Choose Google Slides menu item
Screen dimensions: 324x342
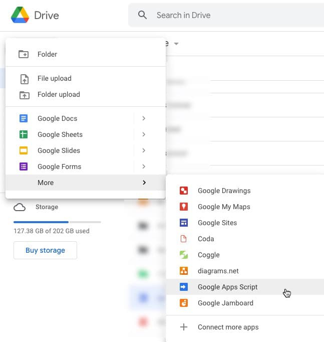86,150
